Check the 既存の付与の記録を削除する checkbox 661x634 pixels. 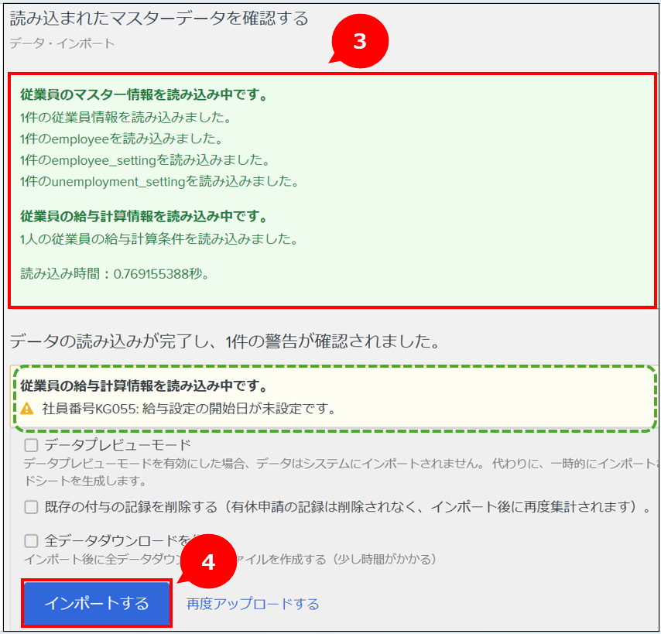(31, 507)
